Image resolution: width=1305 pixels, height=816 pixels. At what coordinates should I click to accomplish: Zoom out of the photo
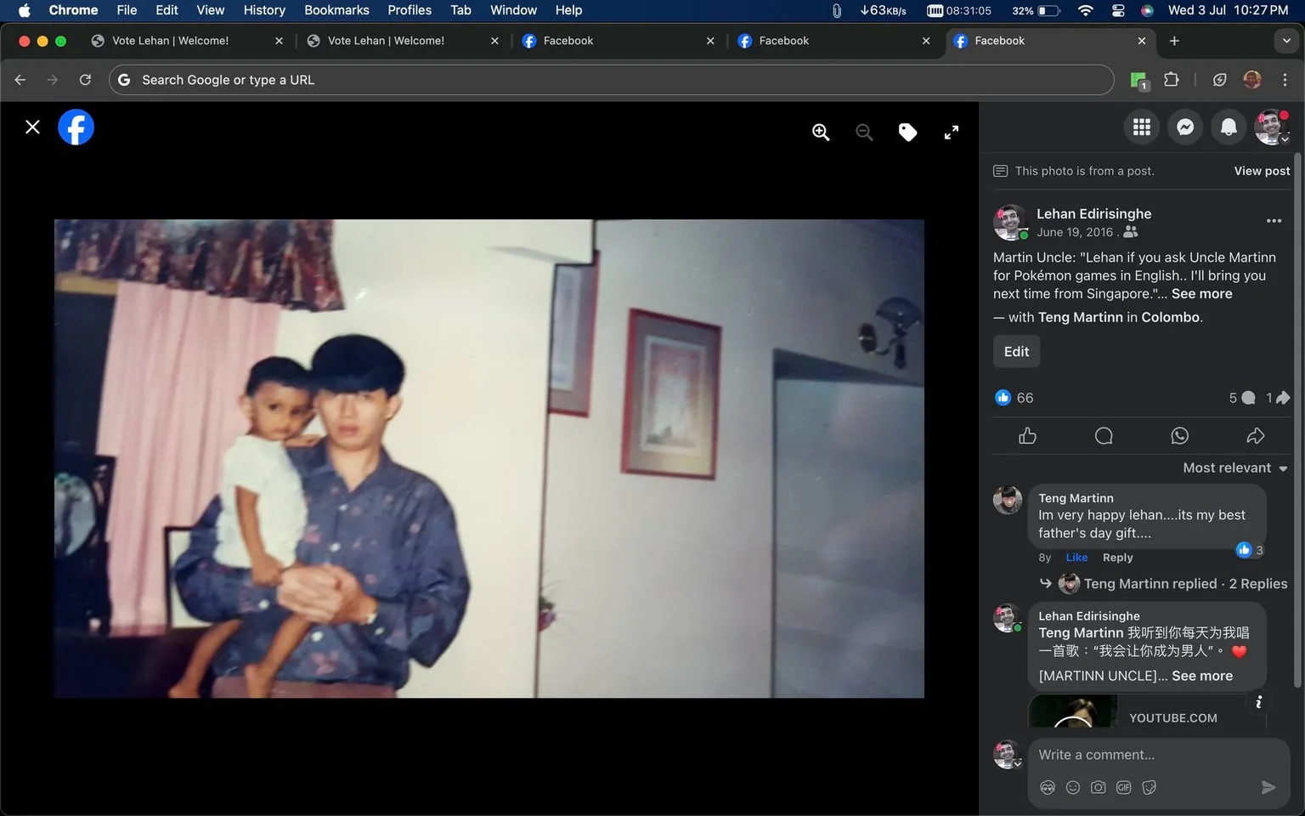coord(864,133)
